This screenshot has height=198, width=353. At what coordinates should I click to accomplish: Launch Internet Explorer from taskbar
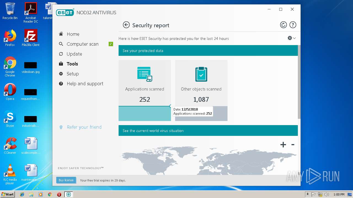point(22,194)
